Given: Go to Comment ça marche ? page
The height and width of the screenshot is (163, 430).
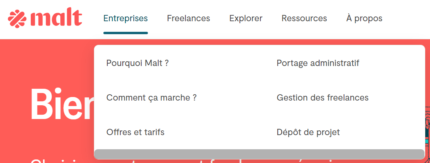Looking at the screenshot, I should click(x=151, y=97).
